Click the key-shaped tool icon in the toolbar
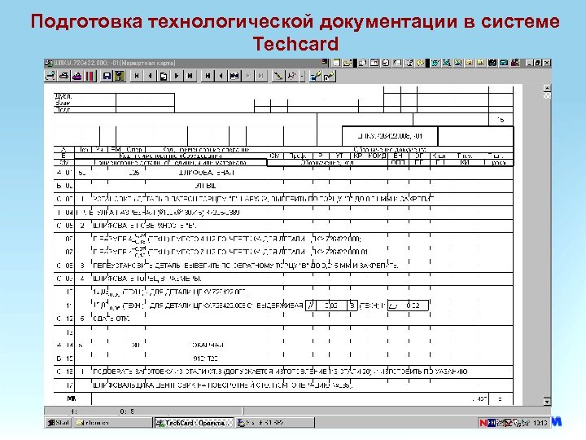 pyautogui.click(x=291, y=76)
